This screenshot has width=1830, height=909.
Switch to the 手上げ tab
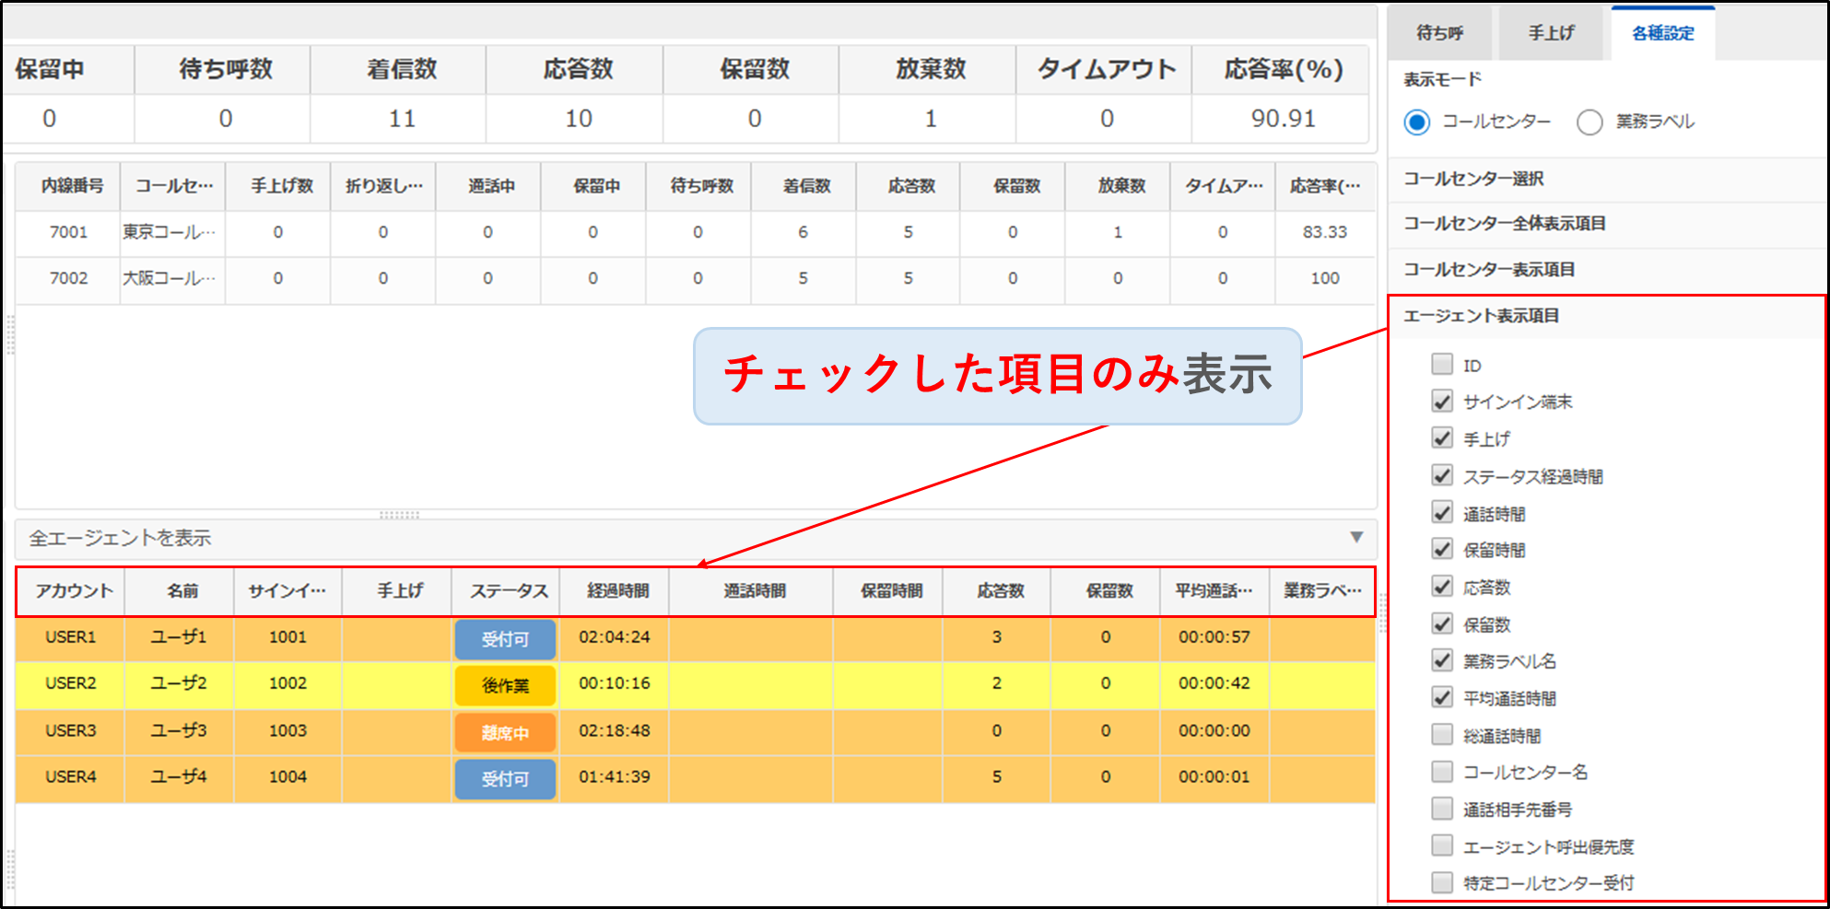coord(1552,33)
